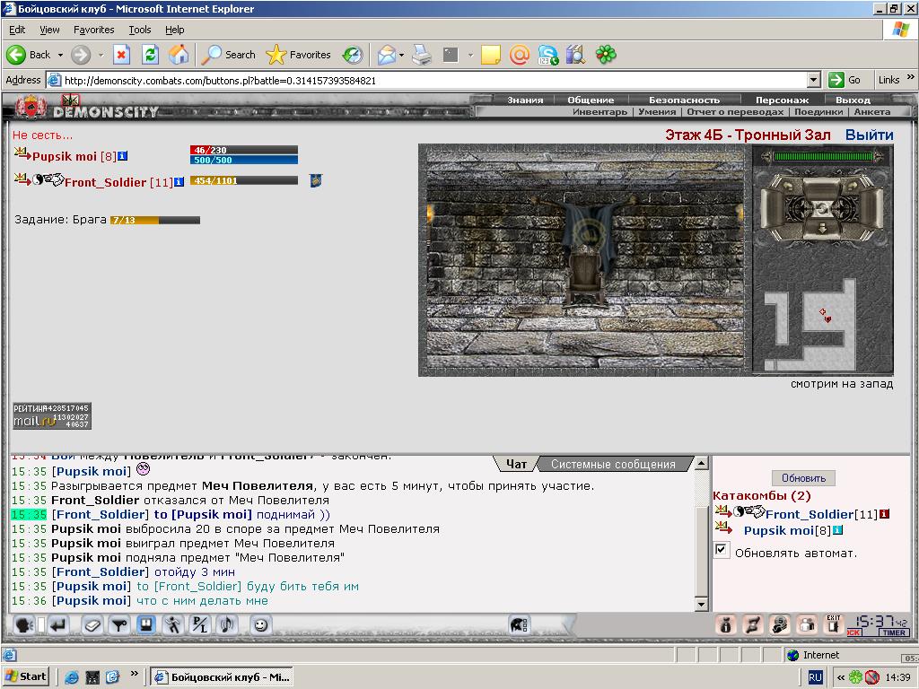Click the info icon beside Pupsik moi [8]
This screenshot has height=689, width=919.
point(122,156)
